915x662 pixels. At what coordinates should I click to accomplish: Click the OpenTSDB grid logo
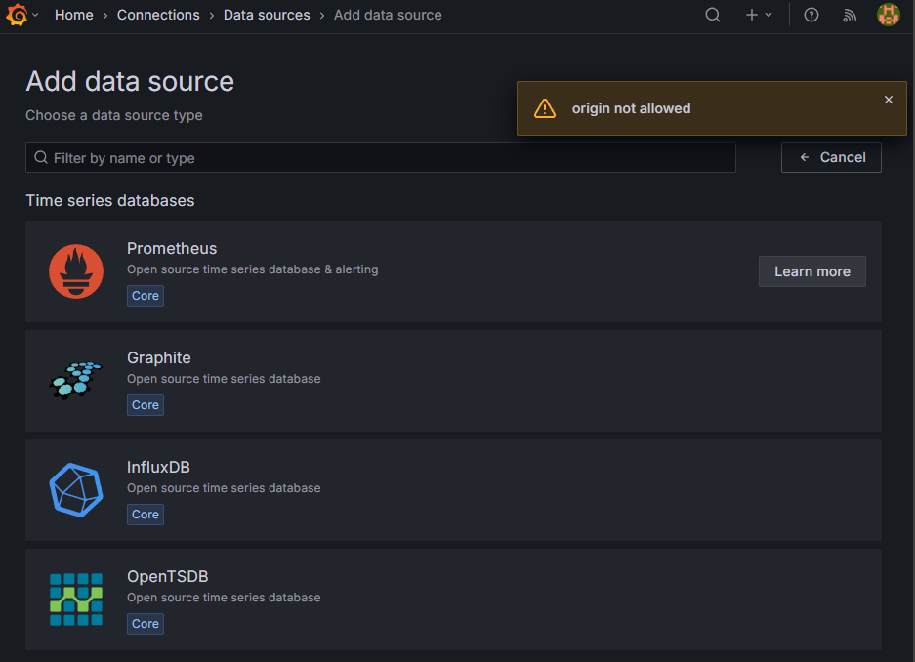pos(75,600)
